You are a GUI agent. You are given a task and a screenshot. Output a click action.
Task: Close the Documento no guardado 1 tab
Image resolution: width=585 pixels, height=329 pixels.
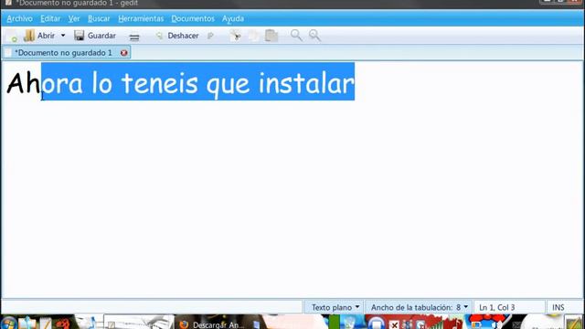[124, 53]
